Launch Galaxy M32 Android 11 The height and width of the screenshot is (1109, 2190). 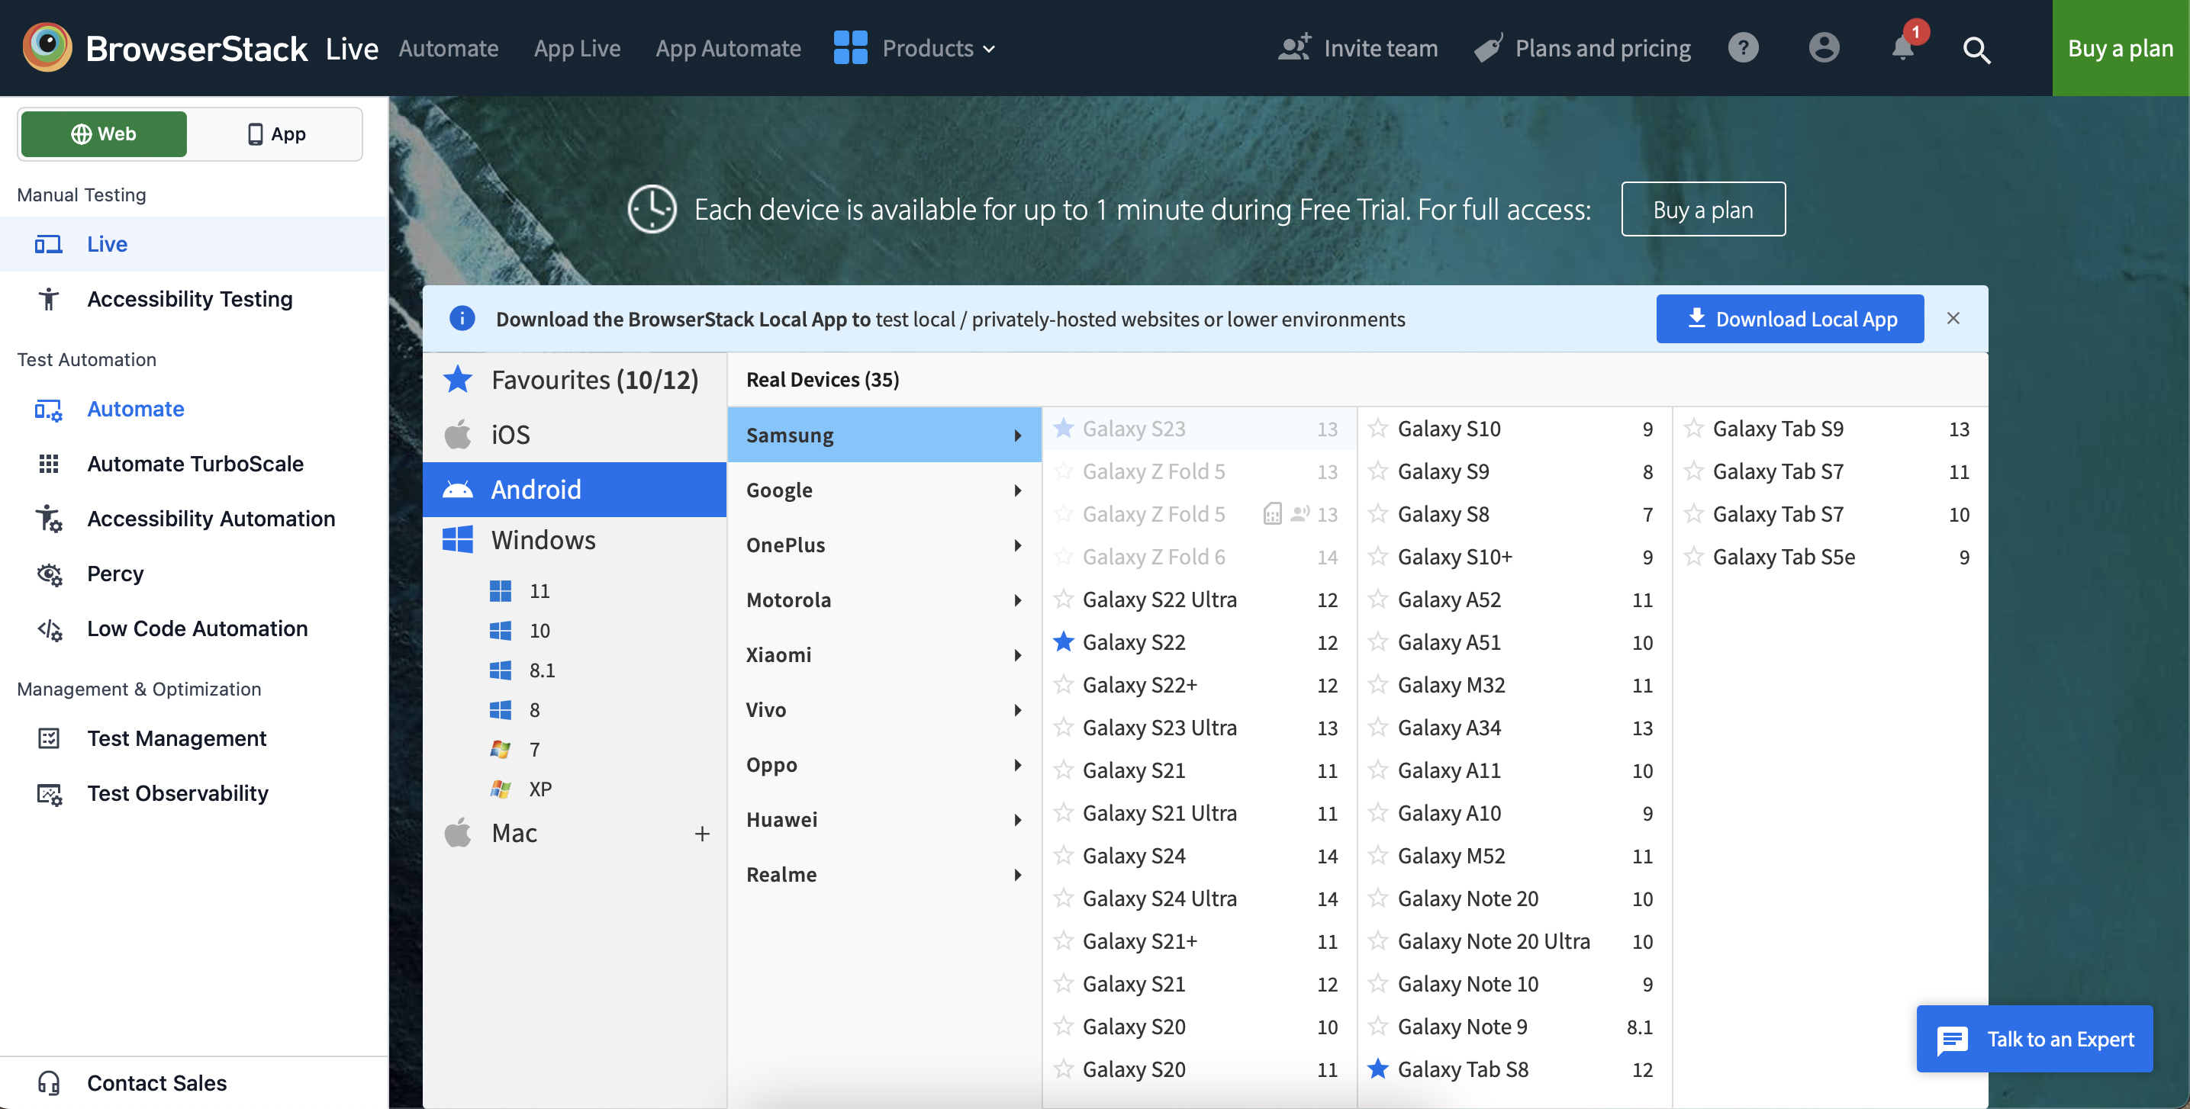pyautogui.click(x=1514, y=685)
